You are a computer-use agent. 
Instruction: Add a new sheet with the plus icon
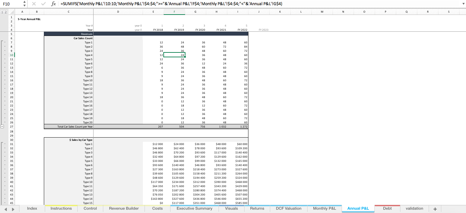pos(435,209)
